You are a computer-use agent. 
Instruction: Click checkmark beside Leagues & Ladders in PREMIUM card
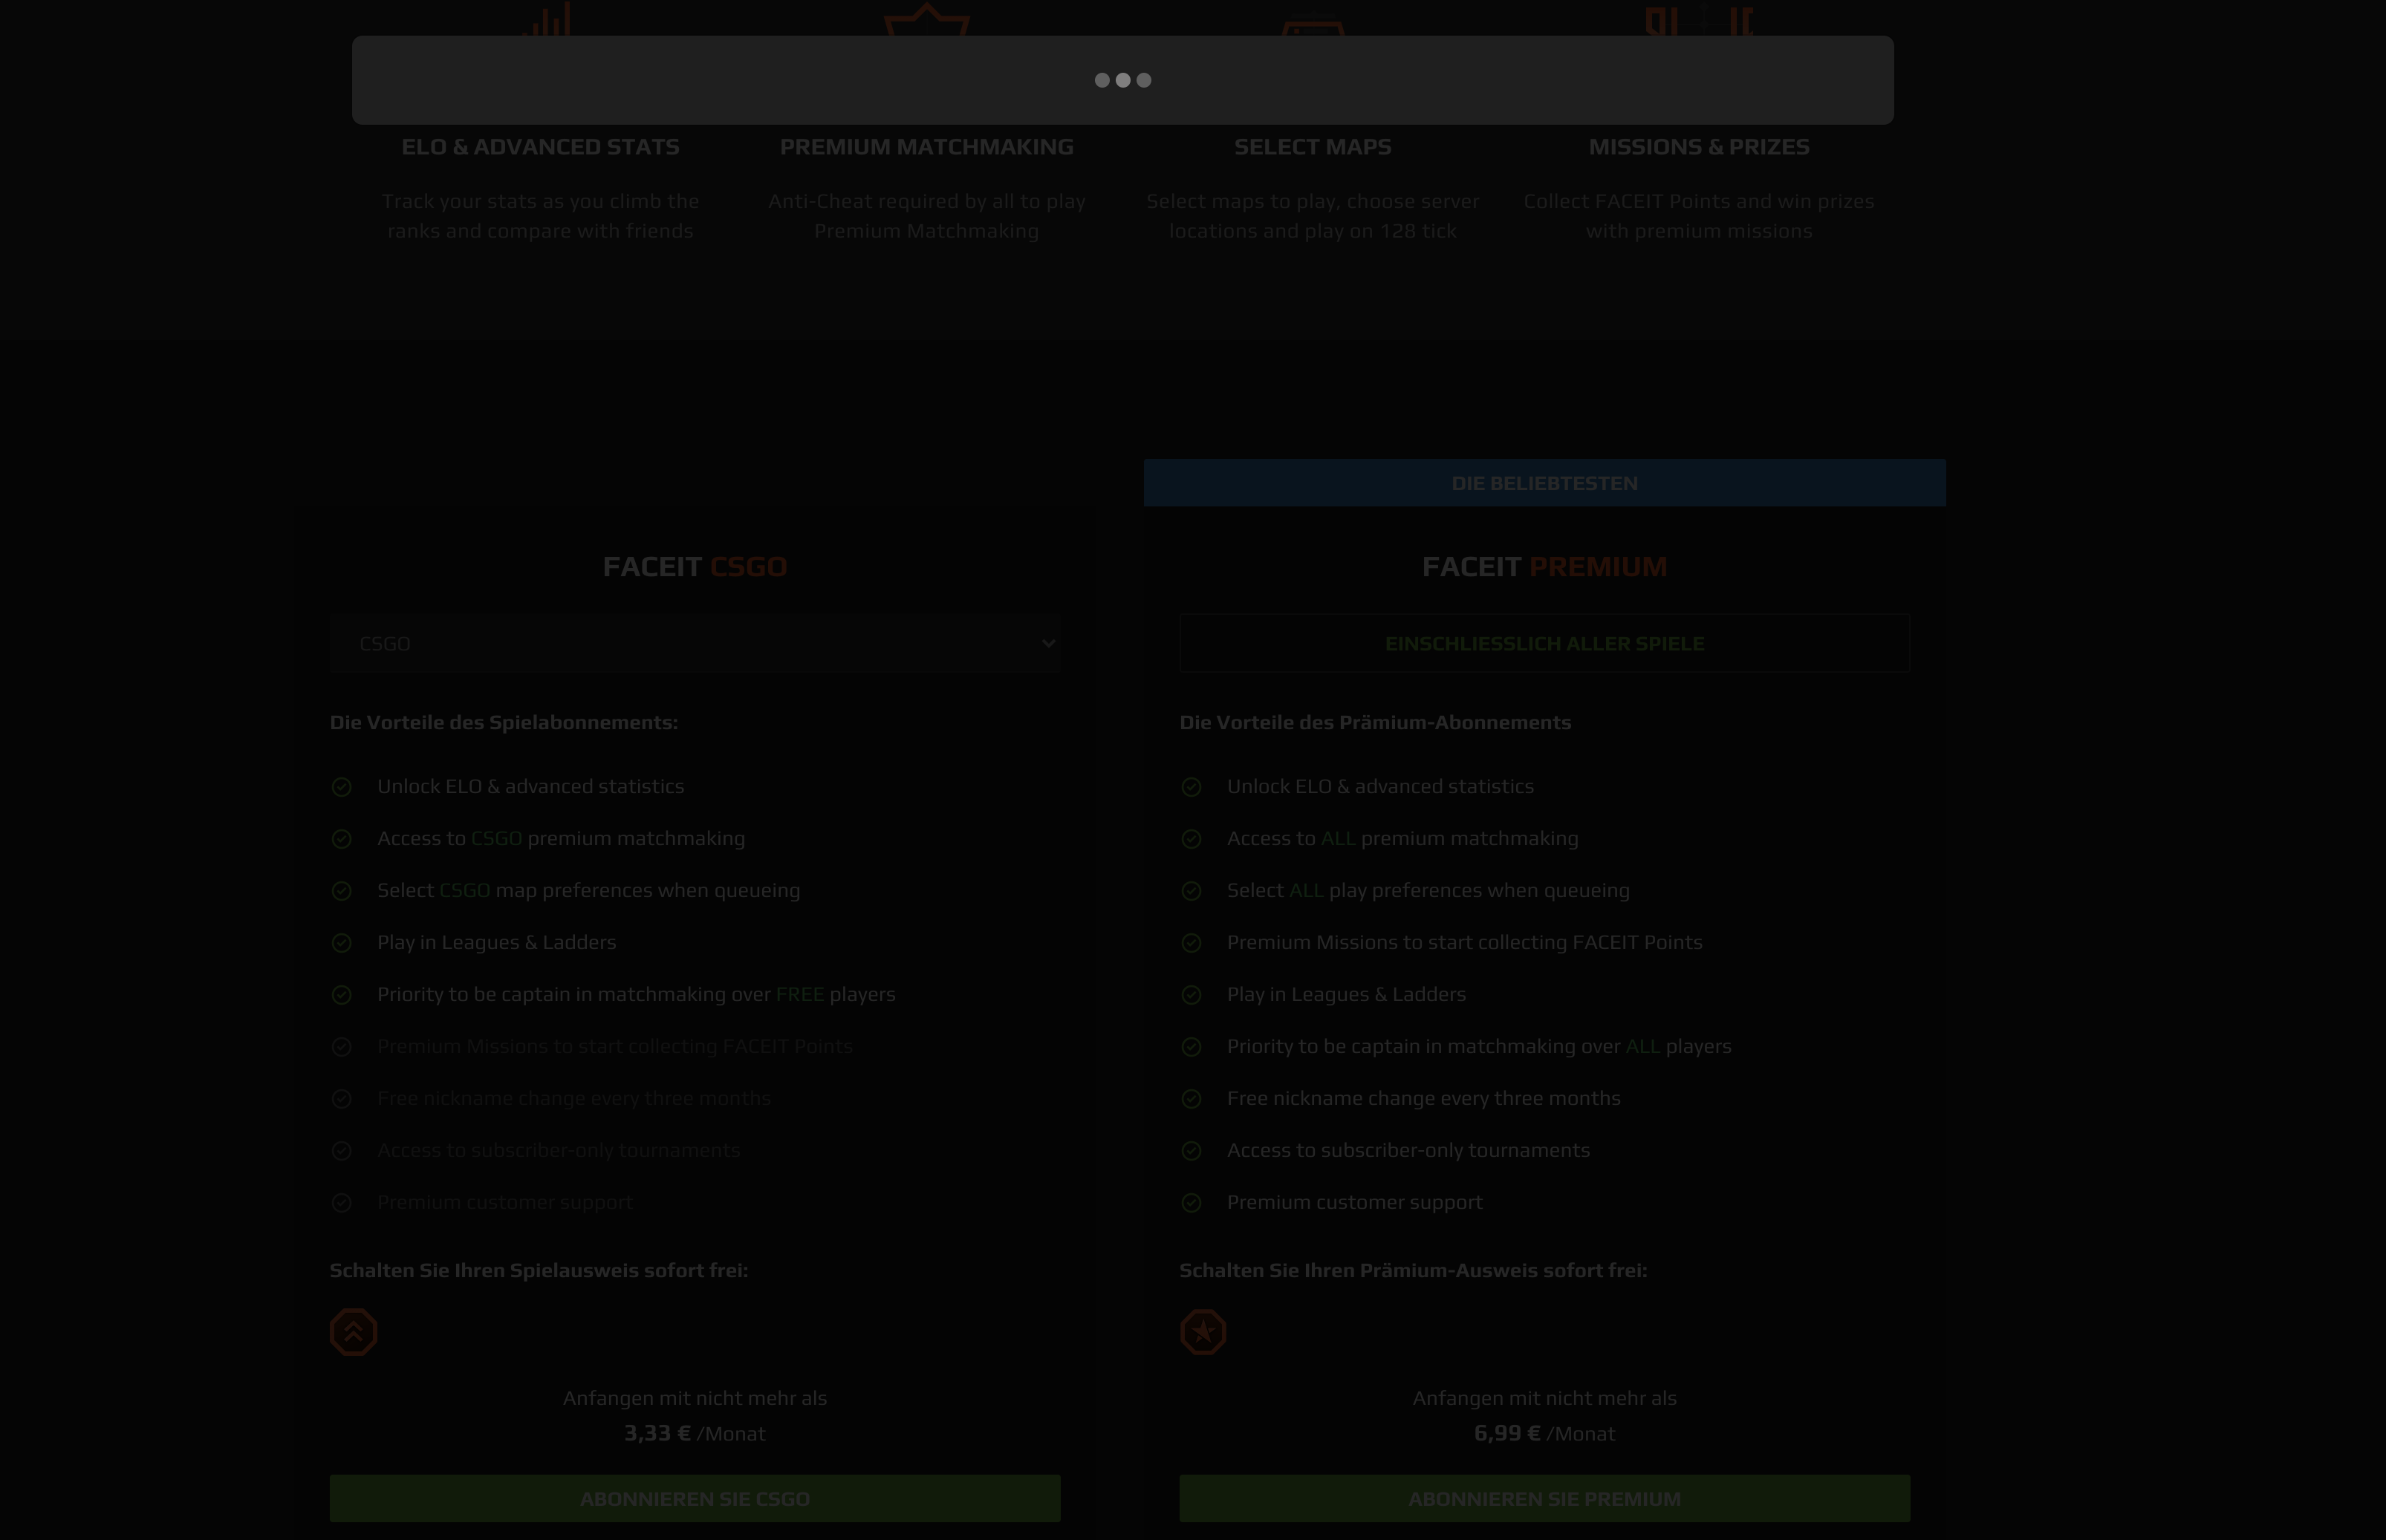1191,995
